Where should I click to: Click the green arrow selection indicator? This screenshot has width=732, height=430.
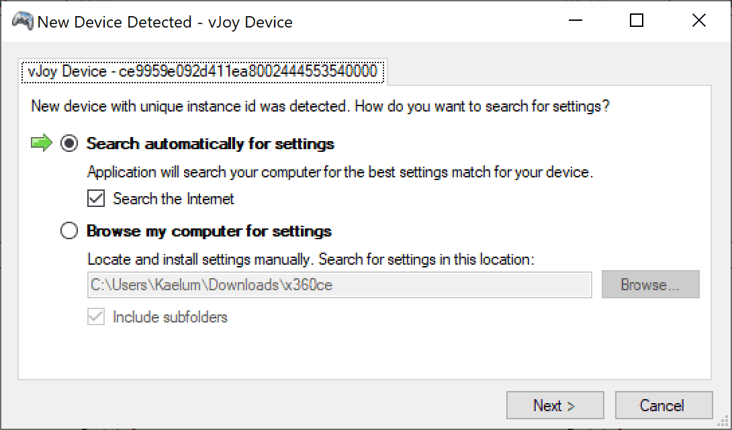(x=42, y=142)
